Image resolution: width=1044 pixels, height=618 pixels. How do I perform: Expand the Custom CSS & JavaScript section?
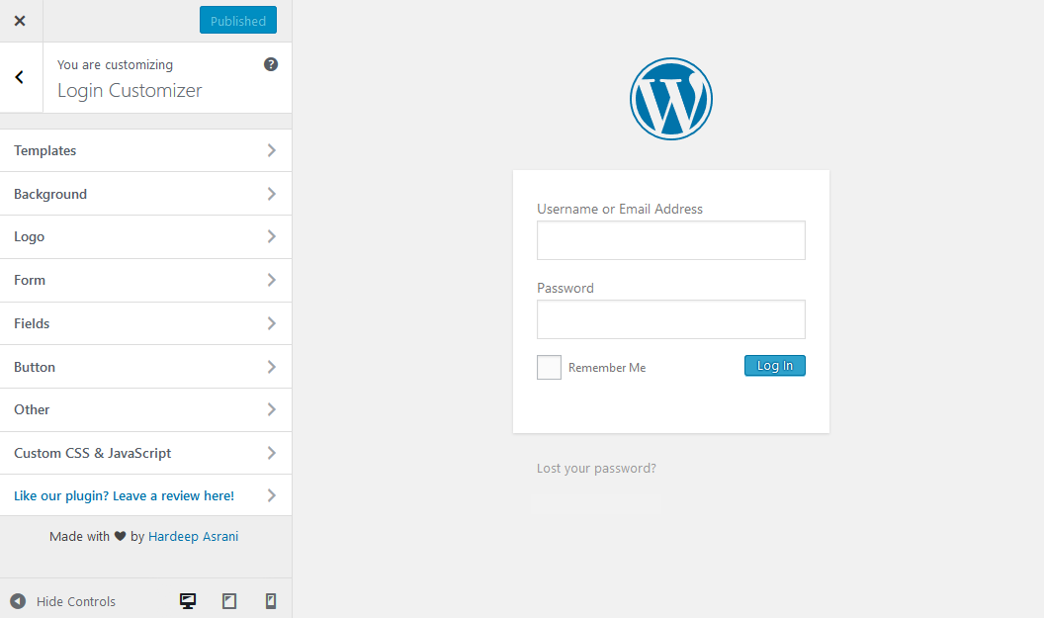click(x=146, y=453)
